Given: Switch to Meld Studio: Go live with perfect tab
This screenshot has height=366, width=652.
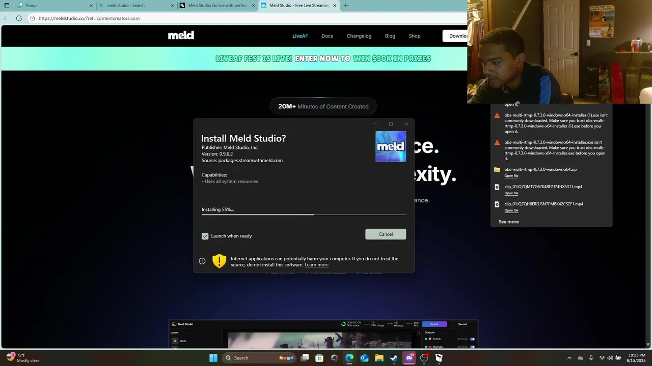Looking at the screenshot, I should (218, 6).
